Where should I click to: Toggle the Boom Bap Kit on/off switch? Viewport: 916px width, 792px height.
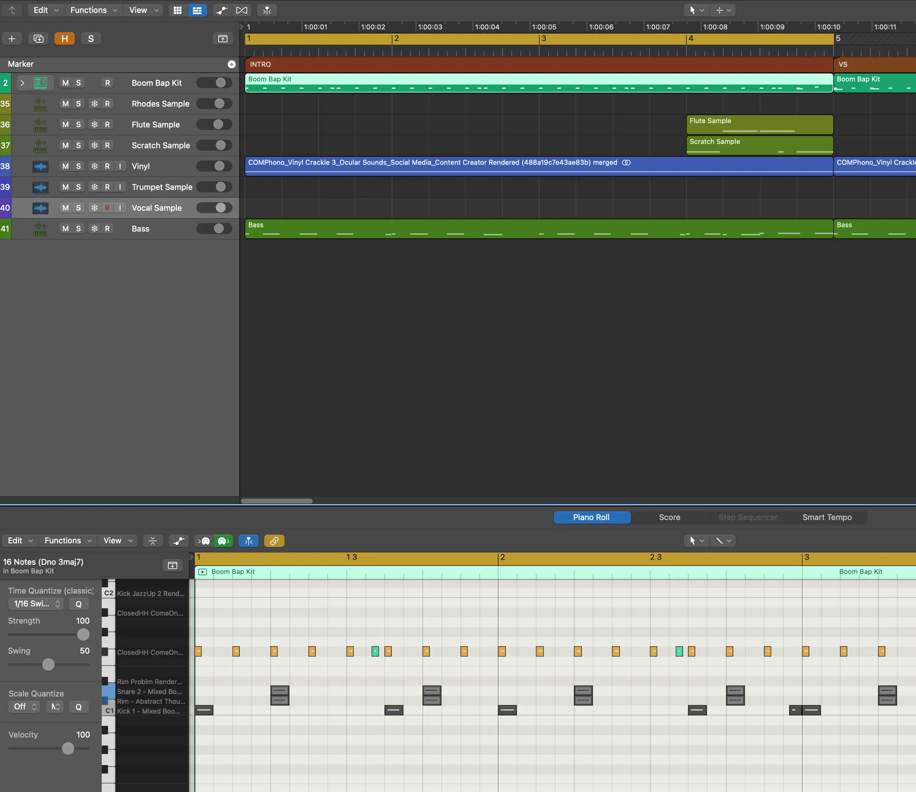[x=215, y=83]
